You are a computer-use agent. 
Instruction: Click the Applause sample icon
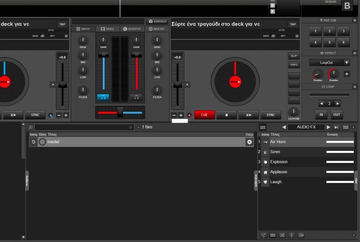coord(265,172)
